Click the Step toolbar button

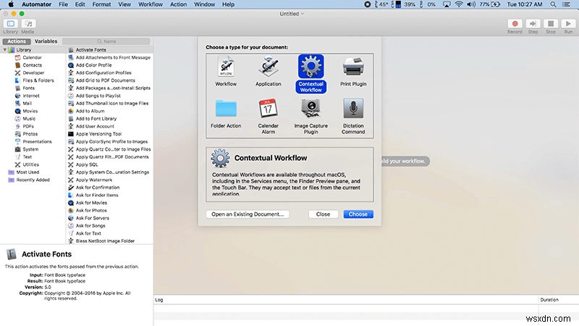(x=533, y=24)
